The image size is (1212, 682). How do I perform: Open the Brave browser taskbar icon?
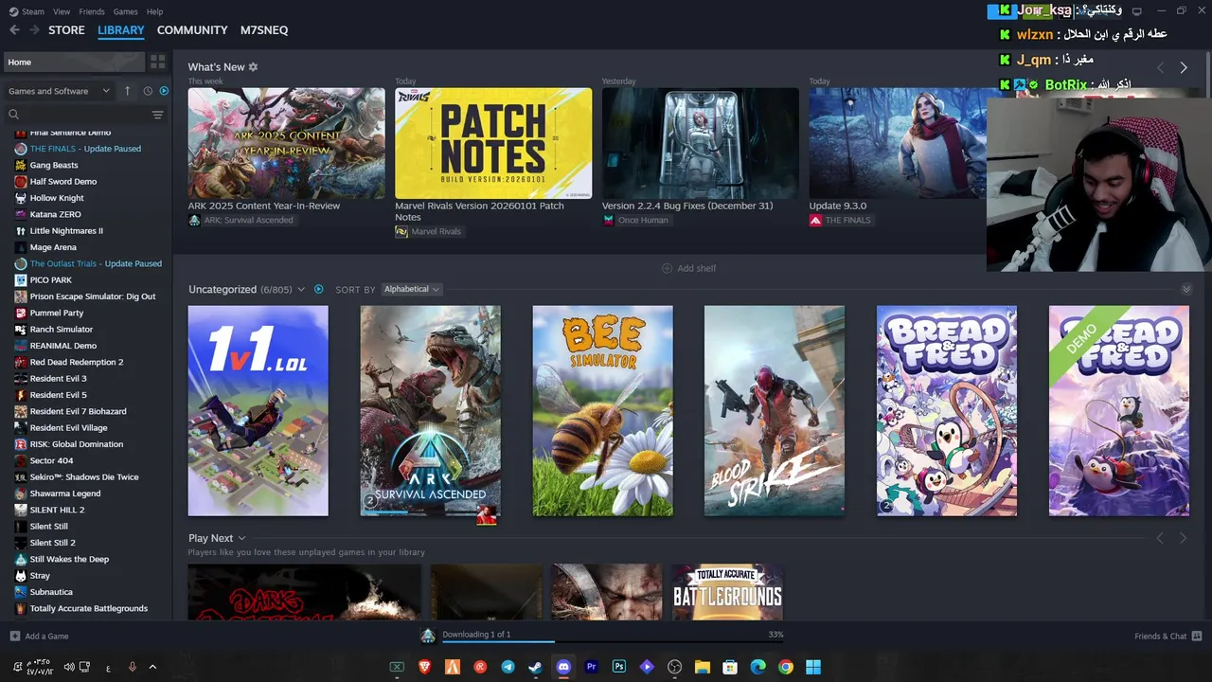click(424, 667)
